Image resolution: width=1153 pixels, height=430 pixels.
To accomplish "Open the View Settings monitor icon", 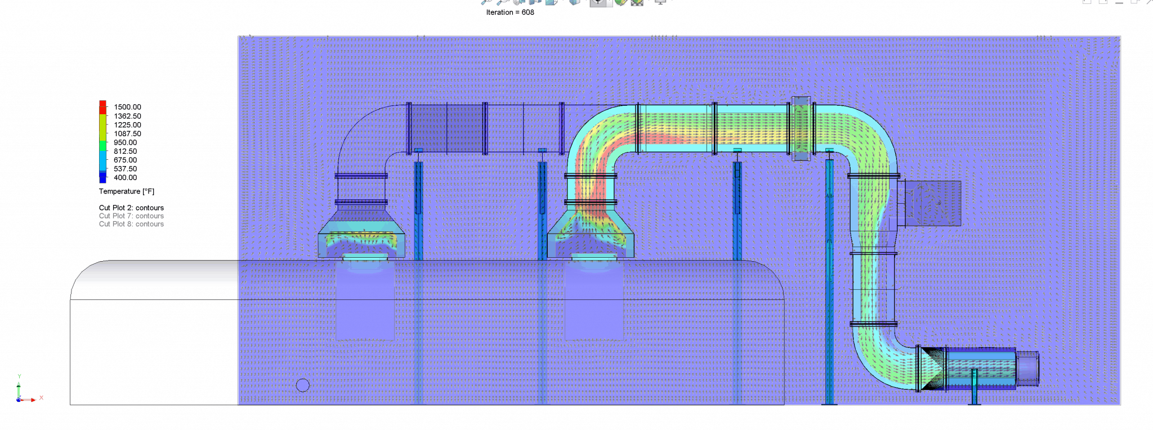I will (660, 2).
